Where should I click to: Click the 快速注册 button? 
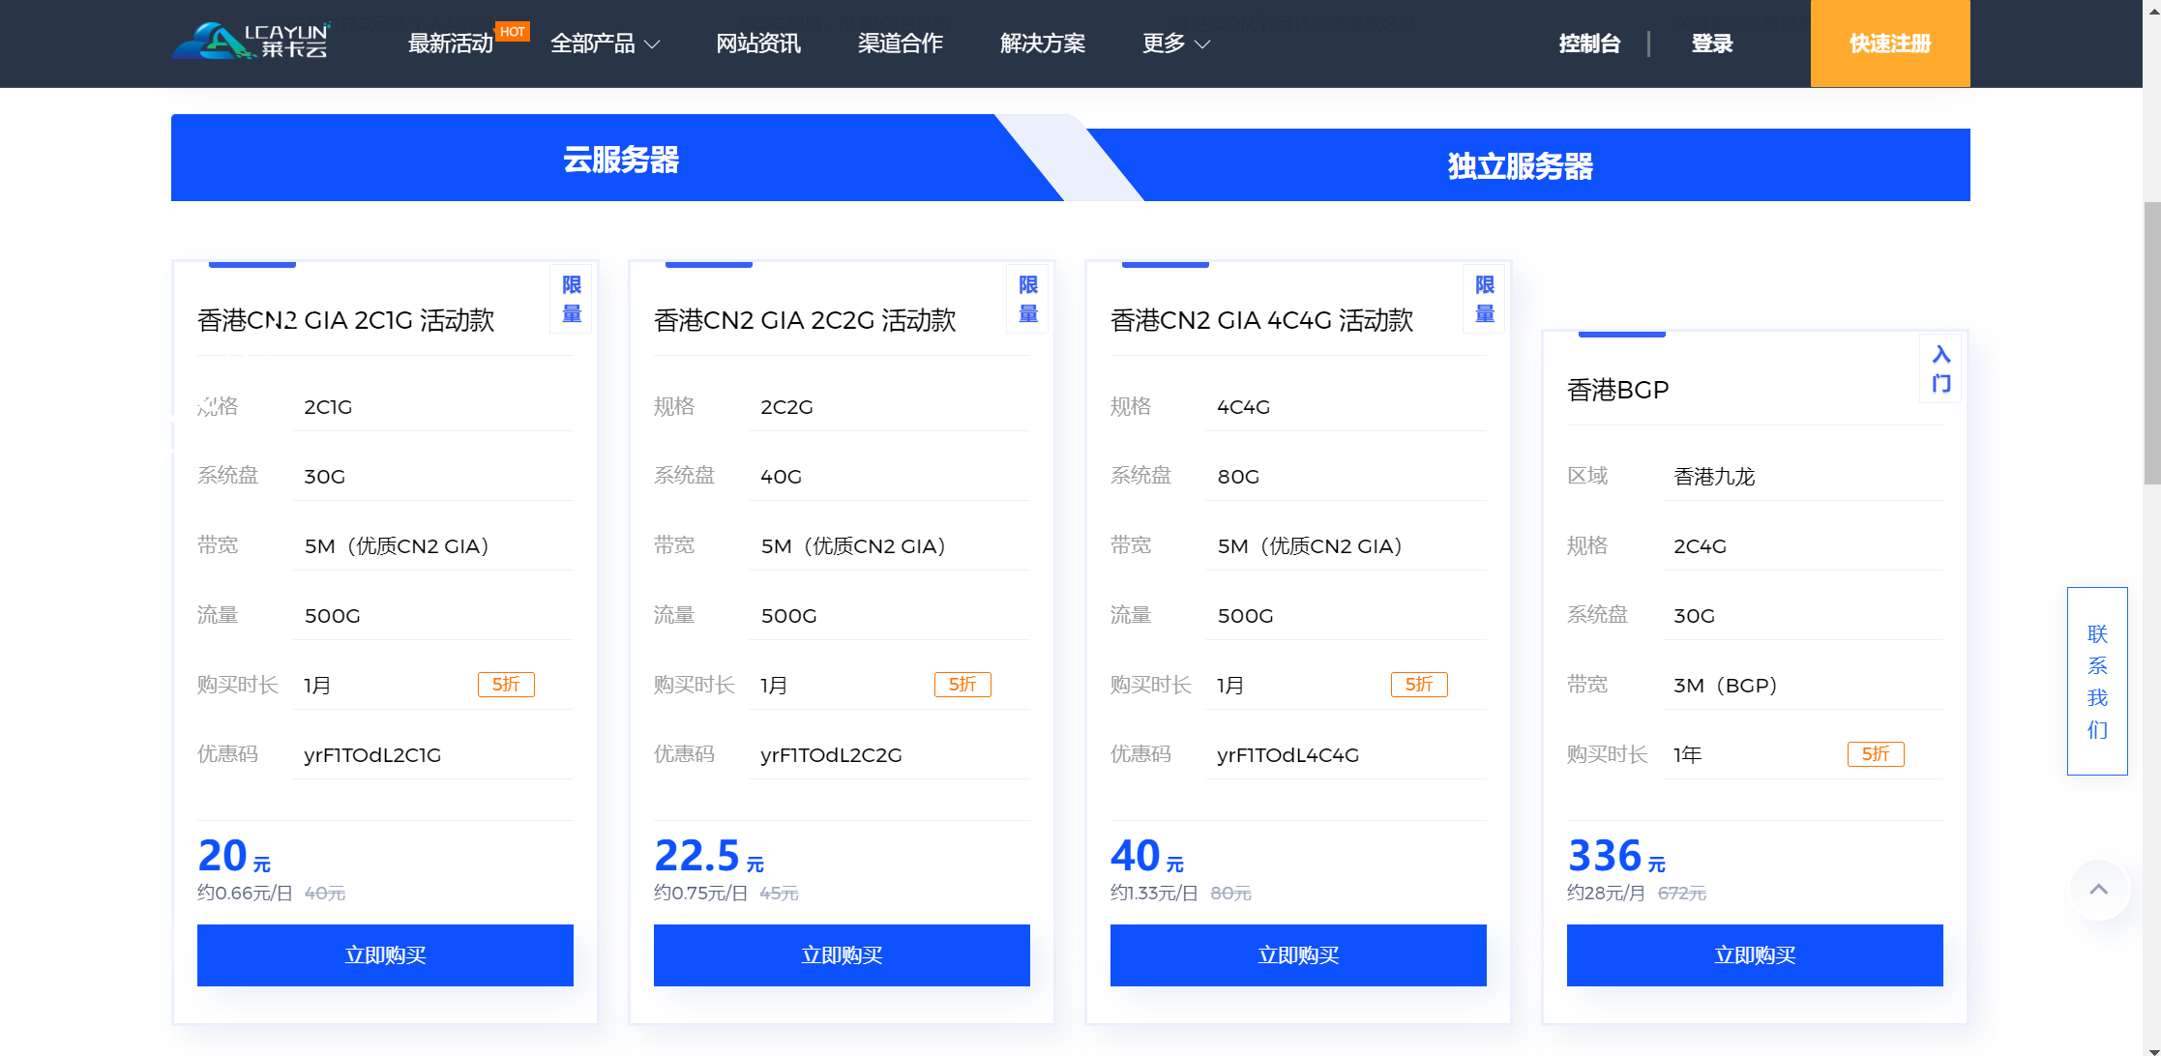[1889, 44]
